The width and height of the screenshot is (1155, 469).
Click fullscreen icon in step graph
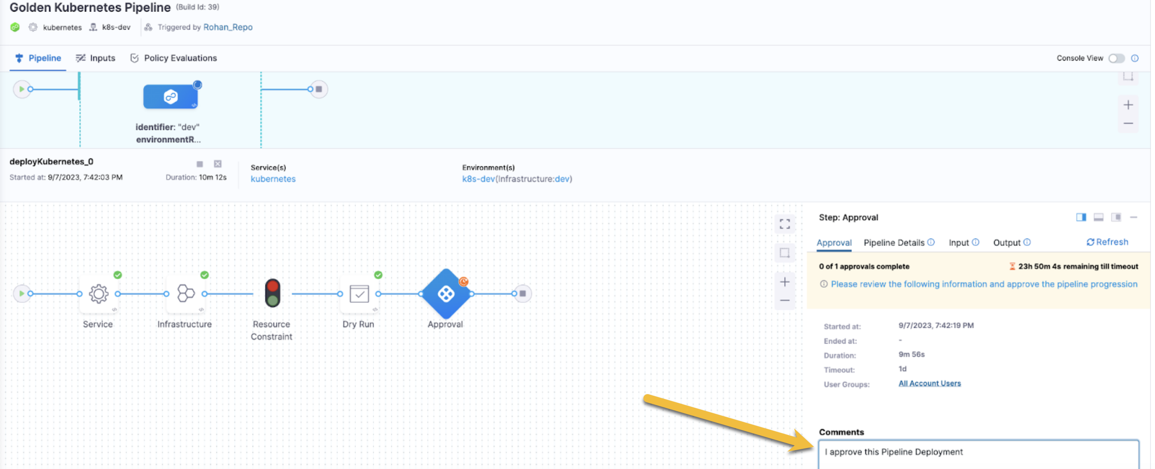(785, 224)
